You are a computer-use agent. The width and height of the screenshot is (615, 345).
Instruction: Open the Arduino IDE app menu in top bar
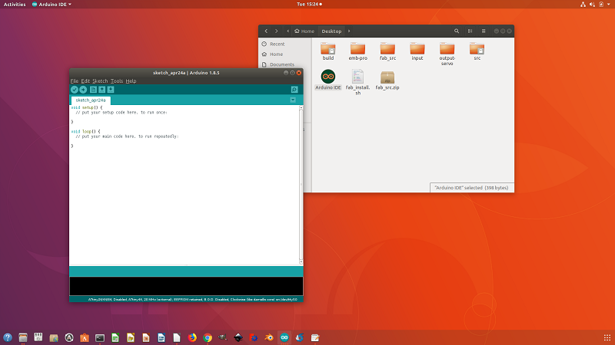click(x=52, y=5)
